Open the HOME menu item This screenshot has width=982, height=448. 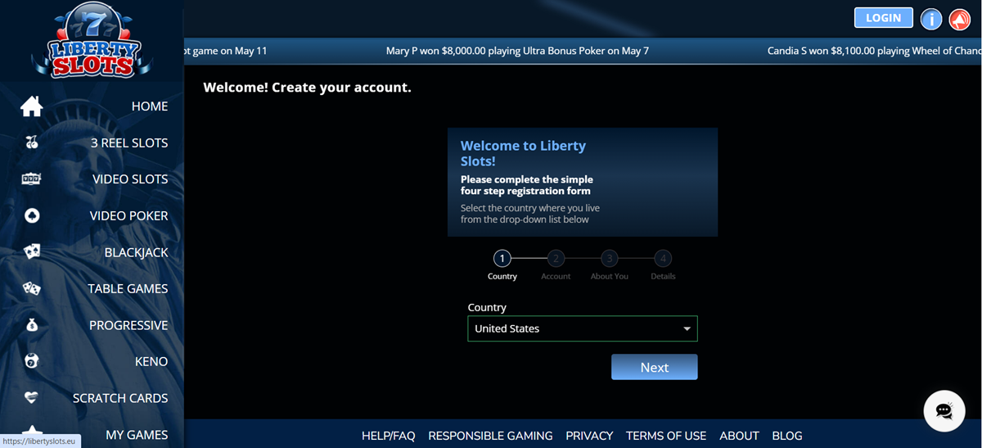click(x=150, y=106)
